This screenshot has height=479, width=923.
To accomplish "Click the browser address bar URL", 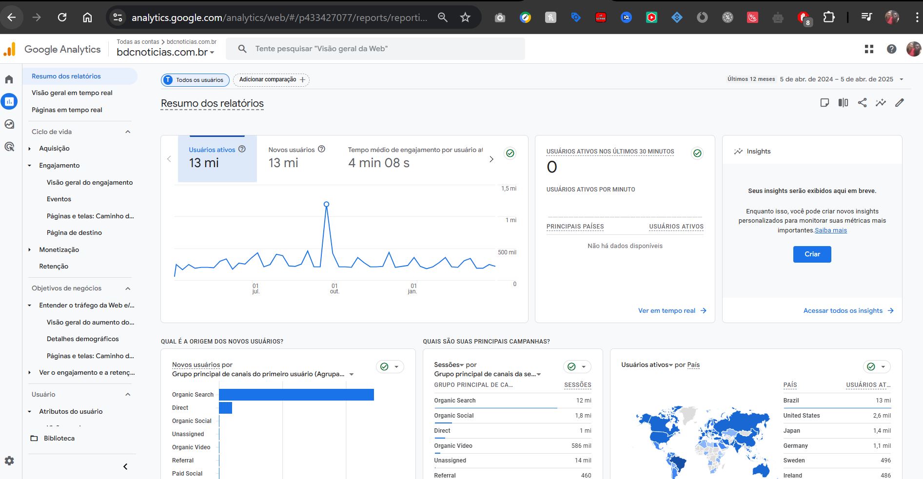I will coord(279,18).
